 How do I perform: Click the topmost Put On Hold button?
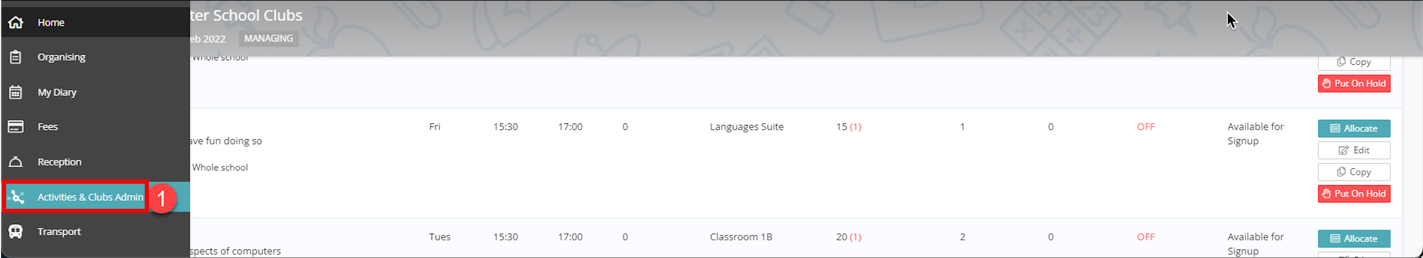[1354, 84]
